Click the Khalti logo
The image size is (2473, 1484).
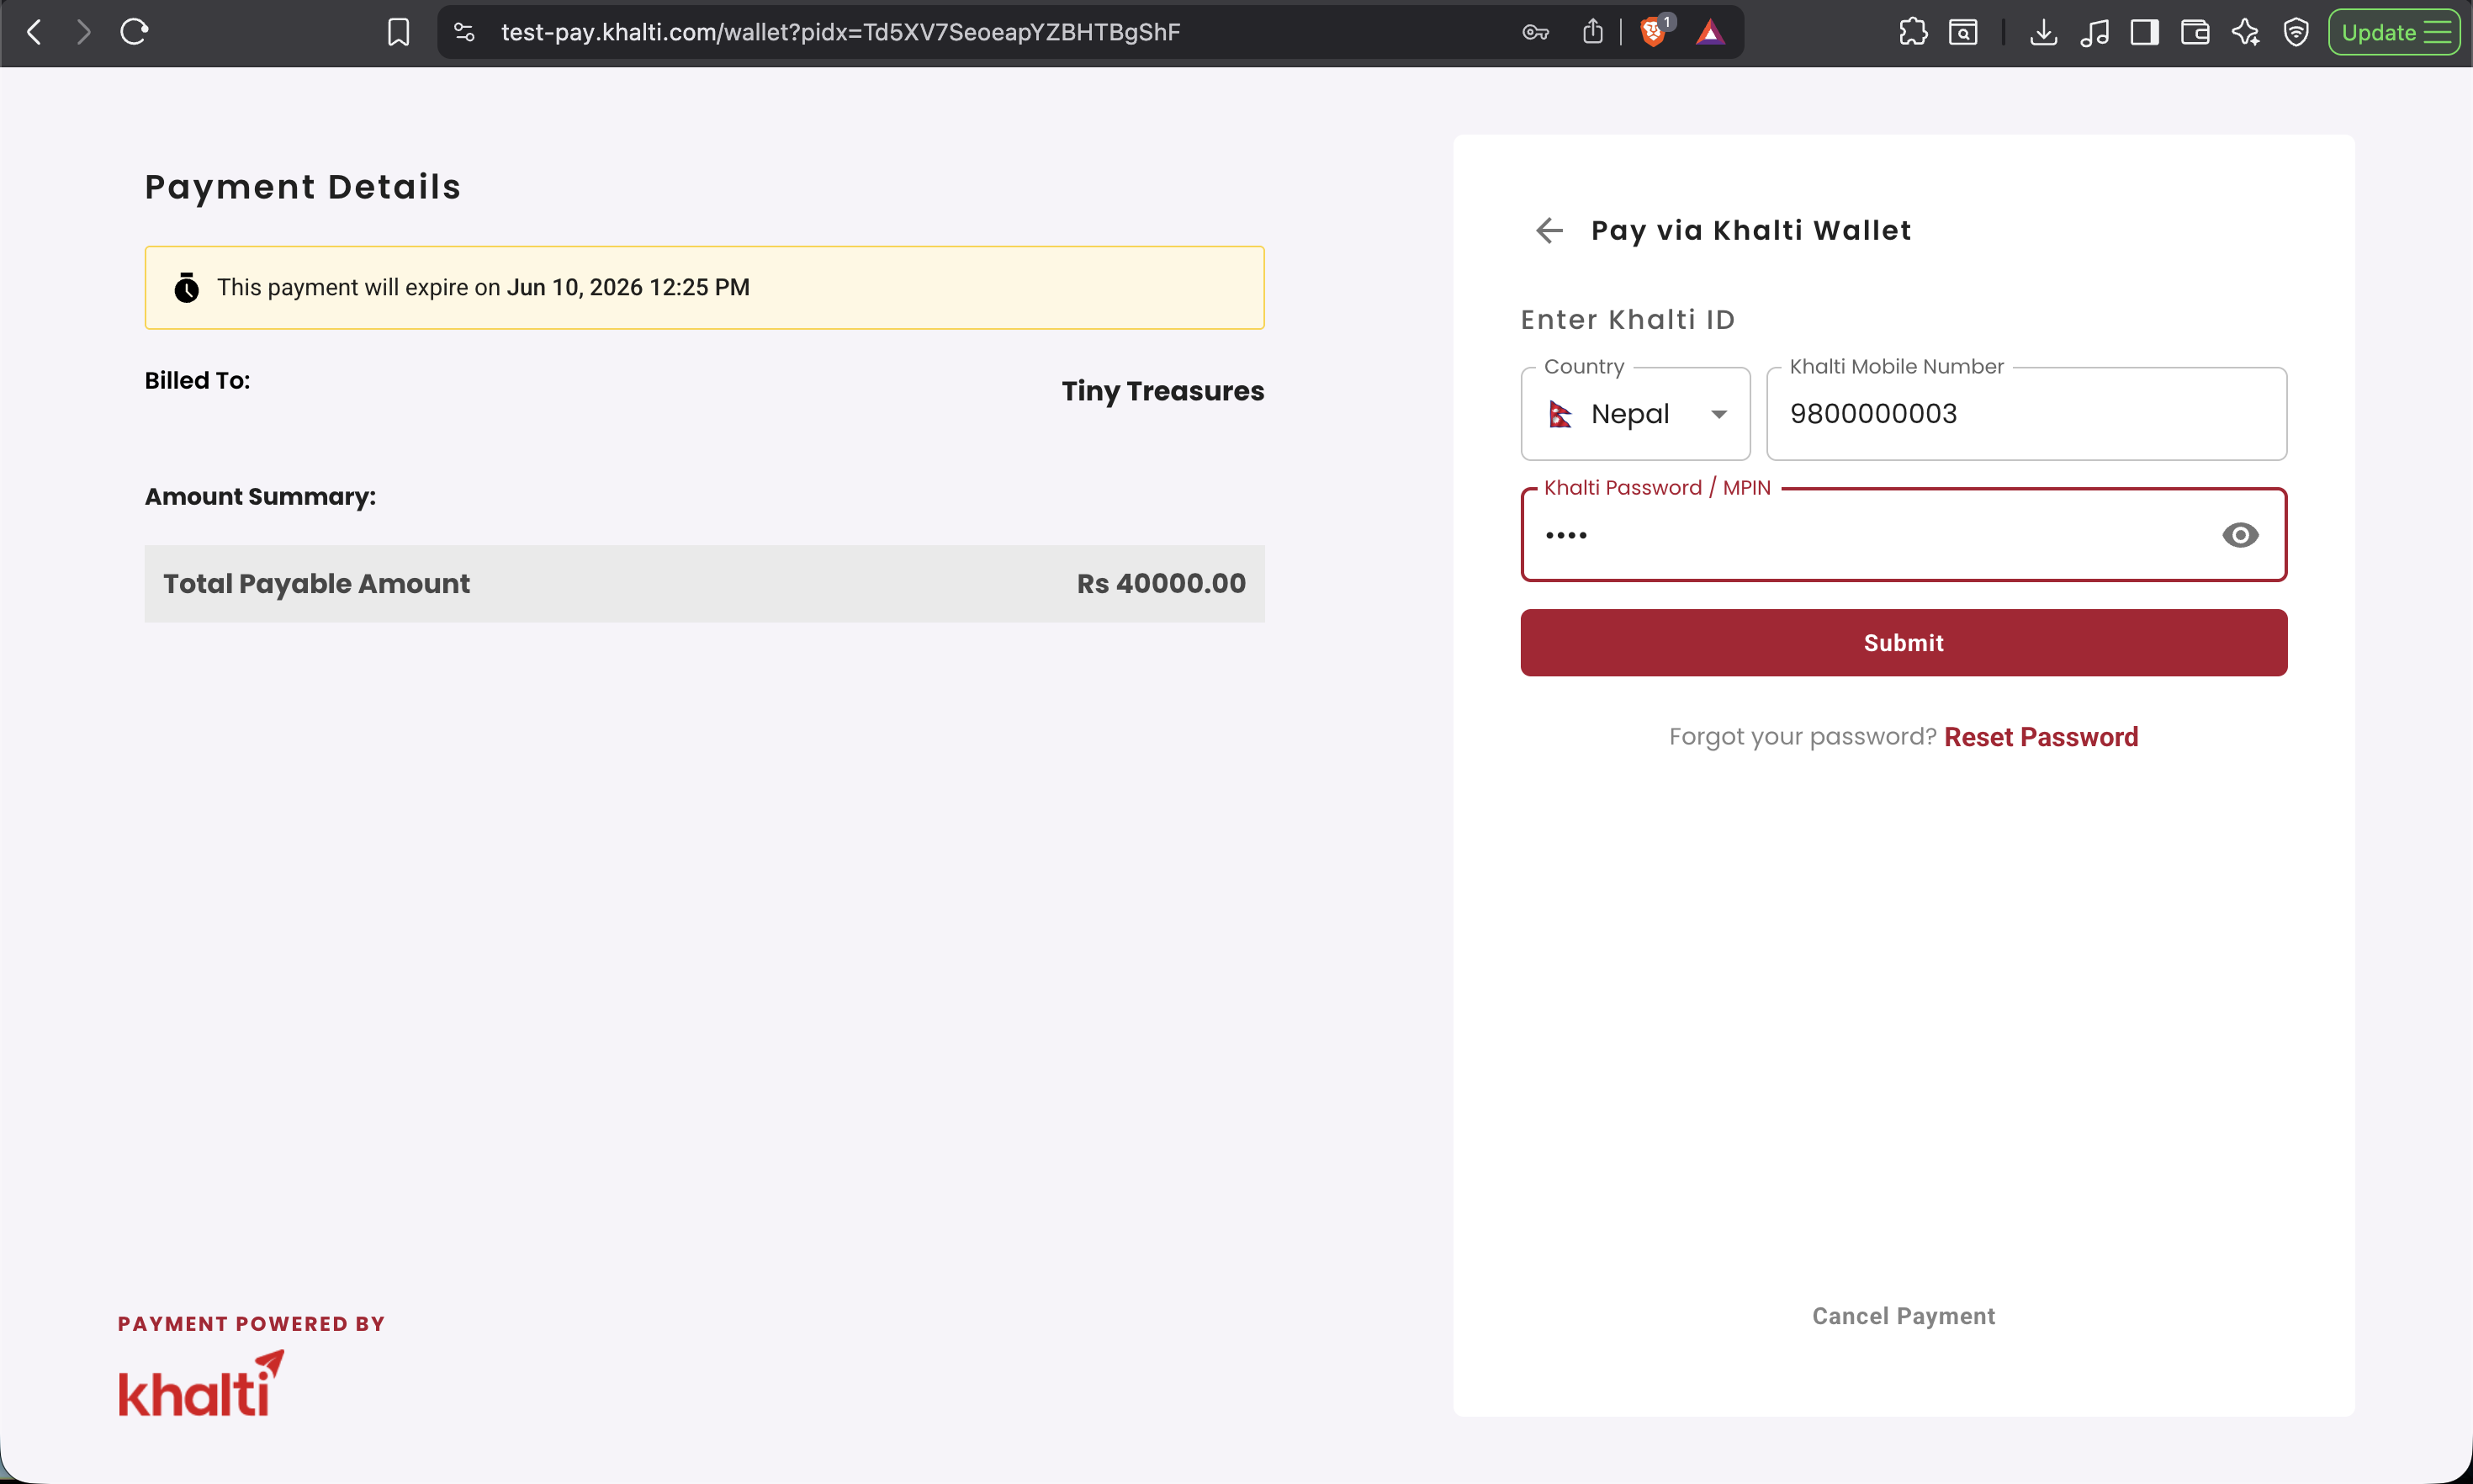(x=201, y=1383)
